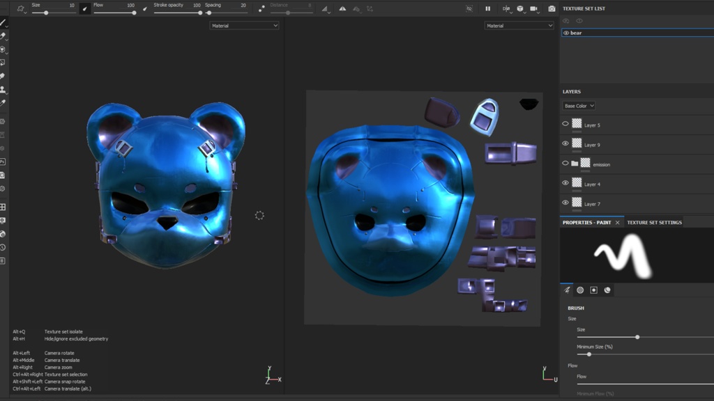Pause the viewport engine computation
This screenshot has width=714, height=401.
488,8
